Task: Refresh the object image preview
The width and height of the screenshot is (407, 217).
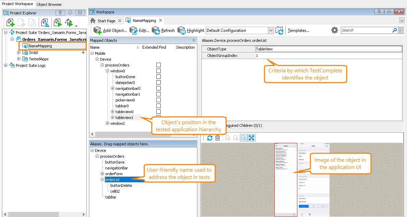Action: click(x=210, y=137)
